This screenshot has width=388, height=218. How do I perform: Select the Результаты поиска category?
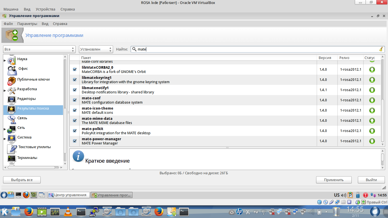coord(33,110)
